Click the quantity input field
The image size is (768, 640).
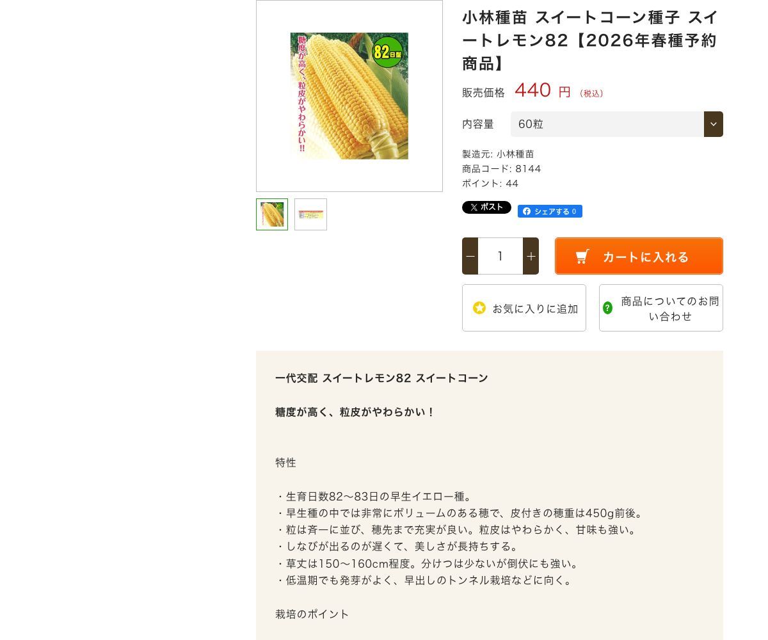500,256
